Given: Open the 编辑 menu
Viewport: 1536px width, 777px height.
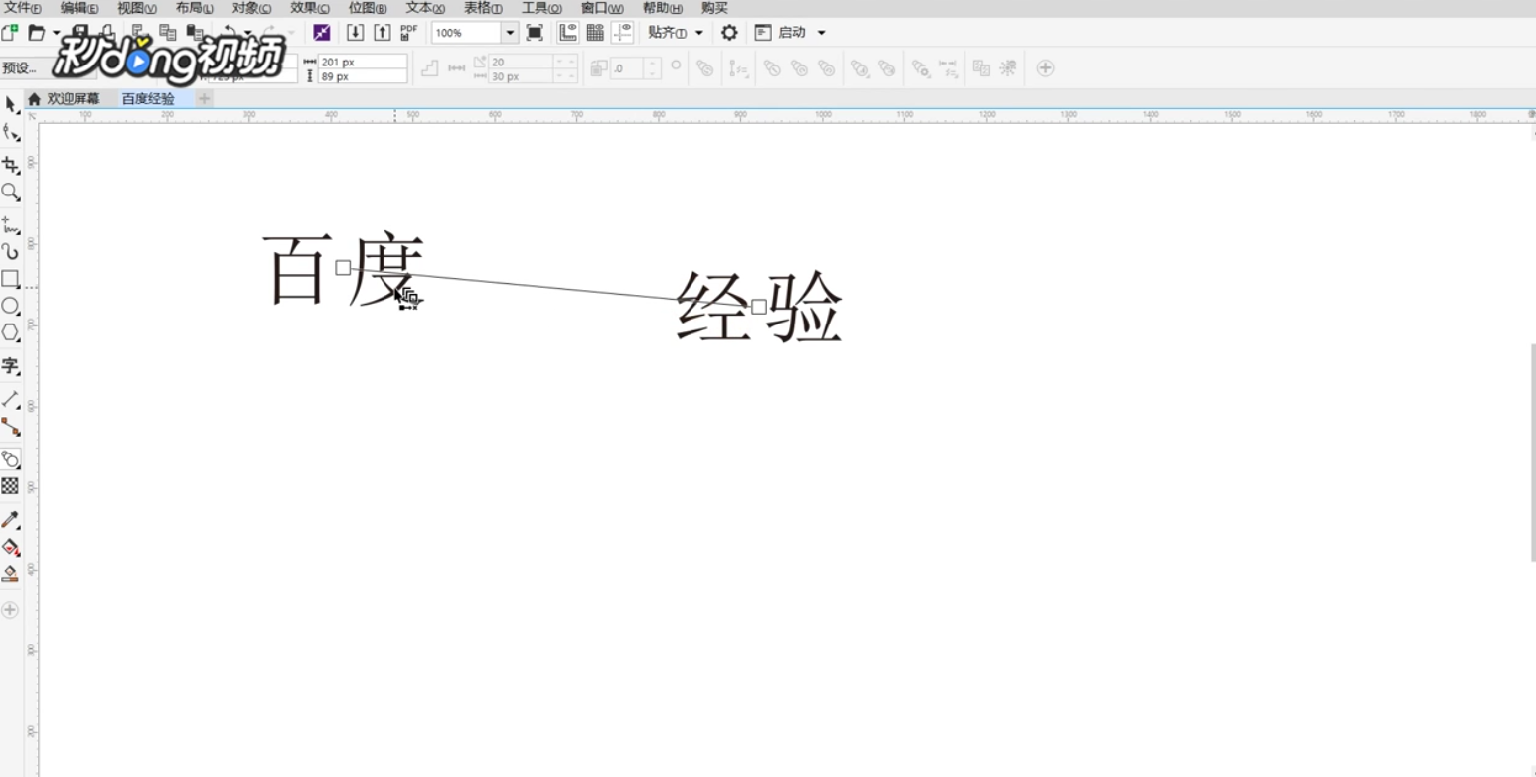Looking at the screenshot, I should click(x=79, y=8).
